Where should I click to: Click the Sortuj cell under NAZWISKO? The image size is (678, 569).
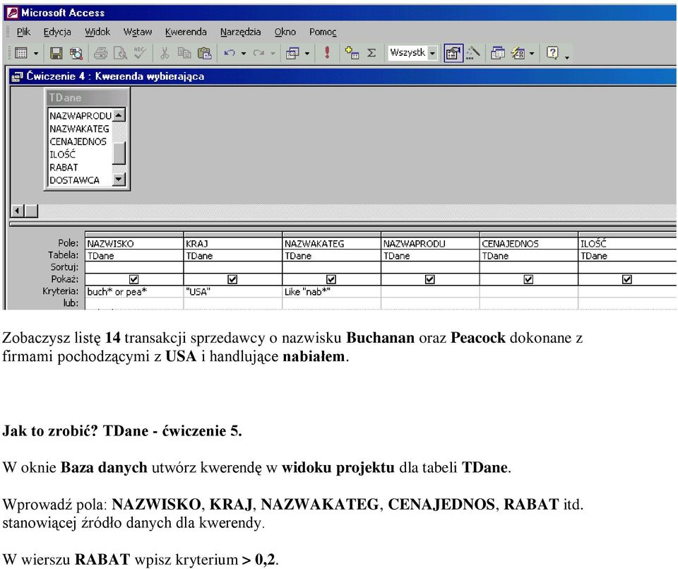(x=134, y=267)
